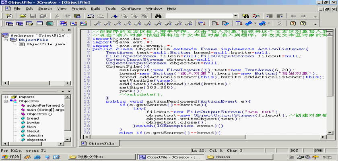
Task: Click the Compile Project icon
Action: [202, 23]
